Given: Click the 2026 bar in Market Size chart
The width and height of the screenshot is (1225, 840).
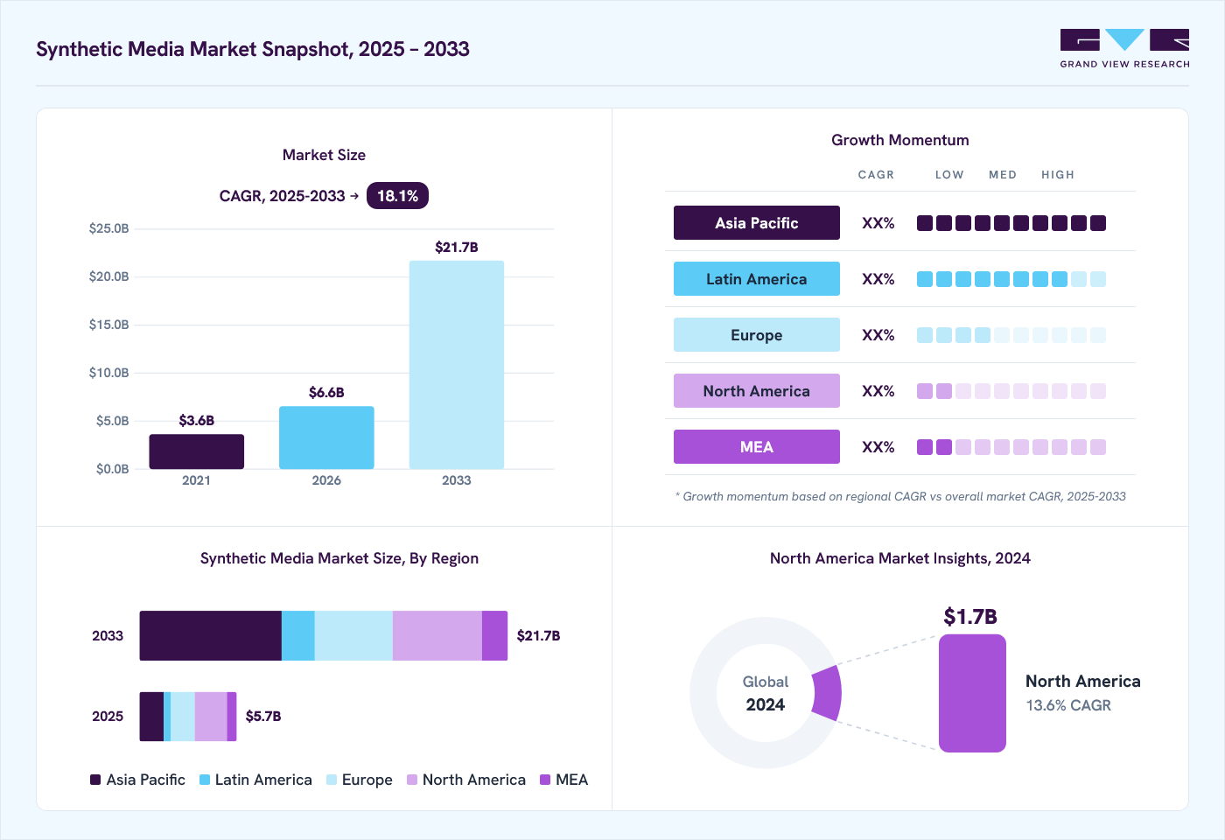Looking at the screenshot, I should (326, 437).
